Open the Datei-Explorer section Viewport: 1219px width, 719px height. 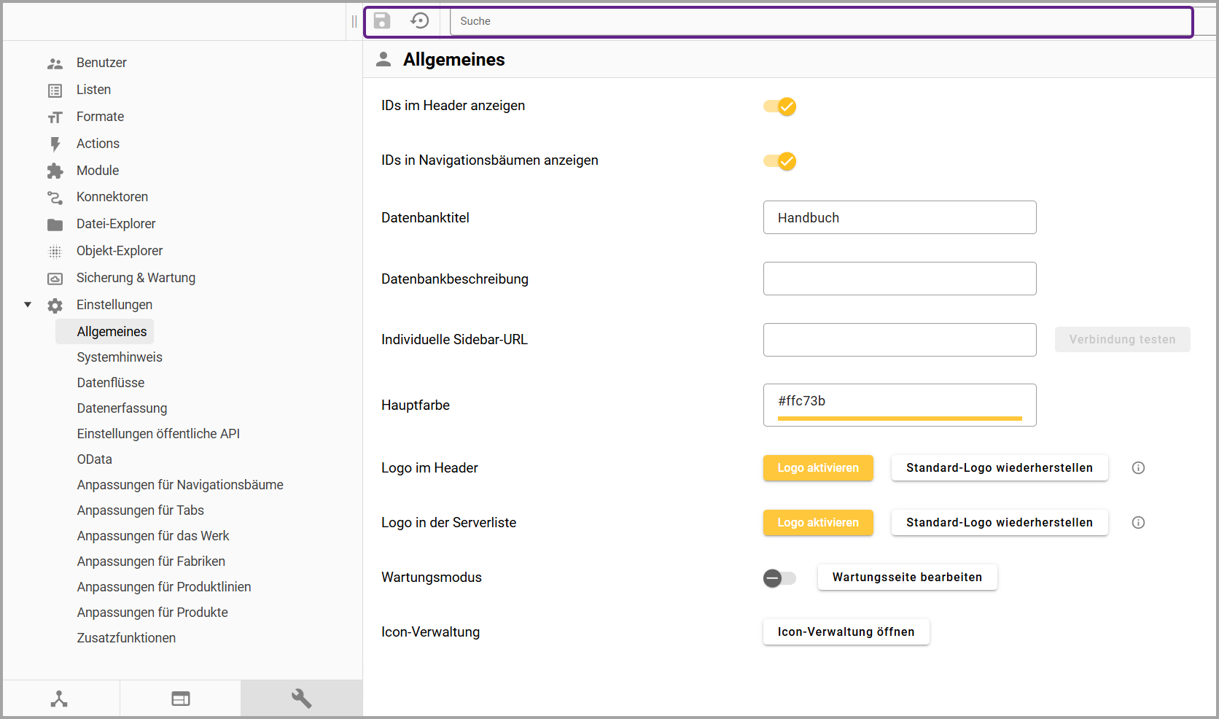(x=116, y=224)
